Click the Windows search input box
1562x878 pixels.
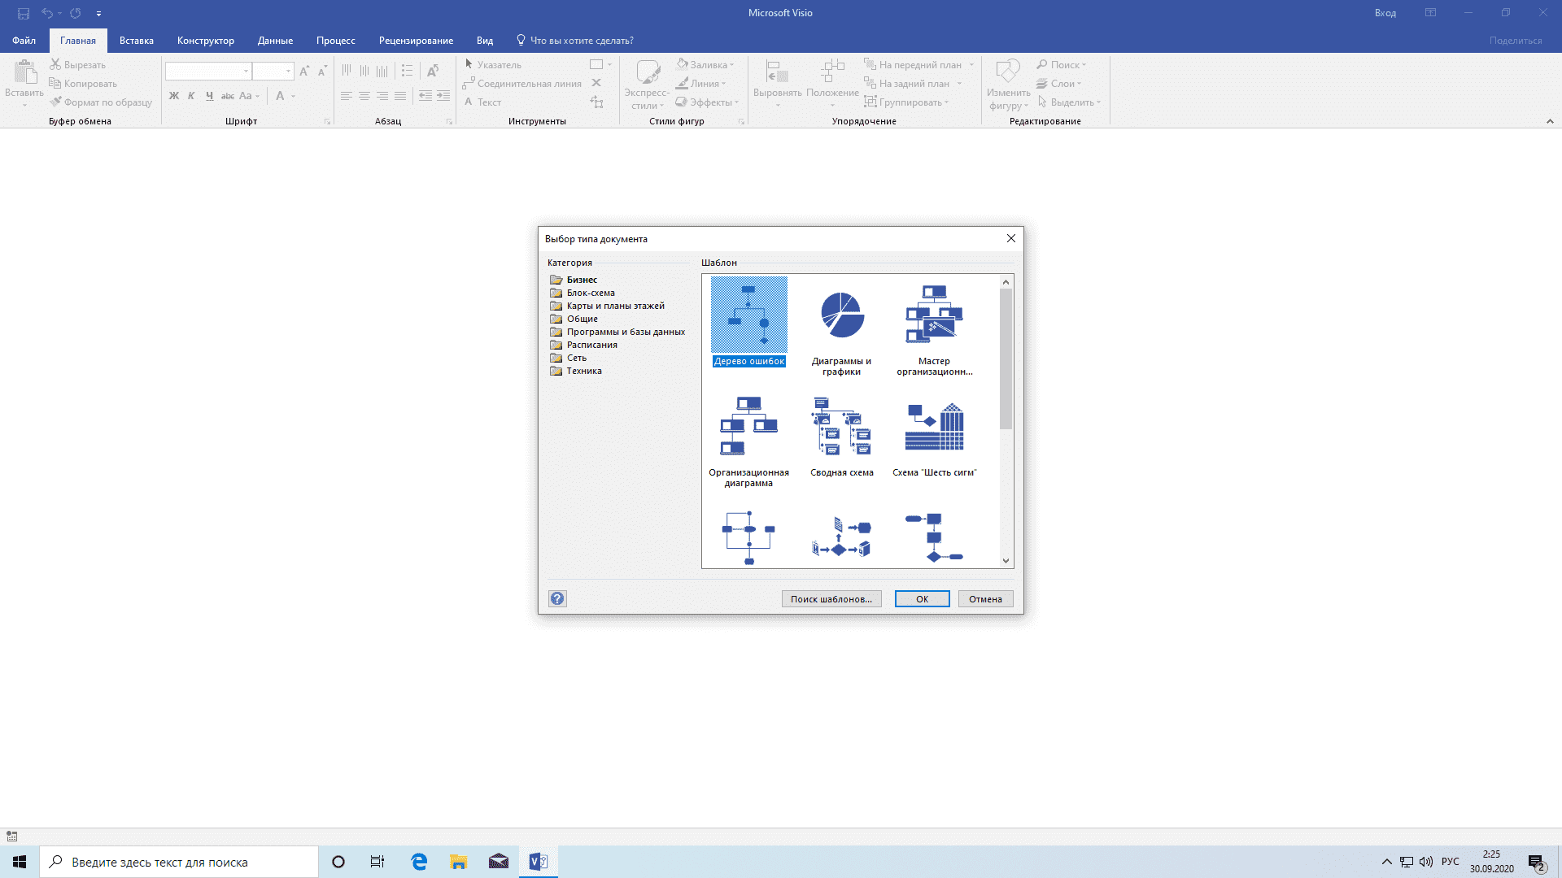pos(179,862)
